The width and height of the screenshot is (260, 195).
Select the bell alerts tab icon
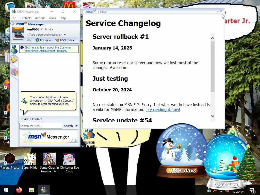tap(14, 60)
